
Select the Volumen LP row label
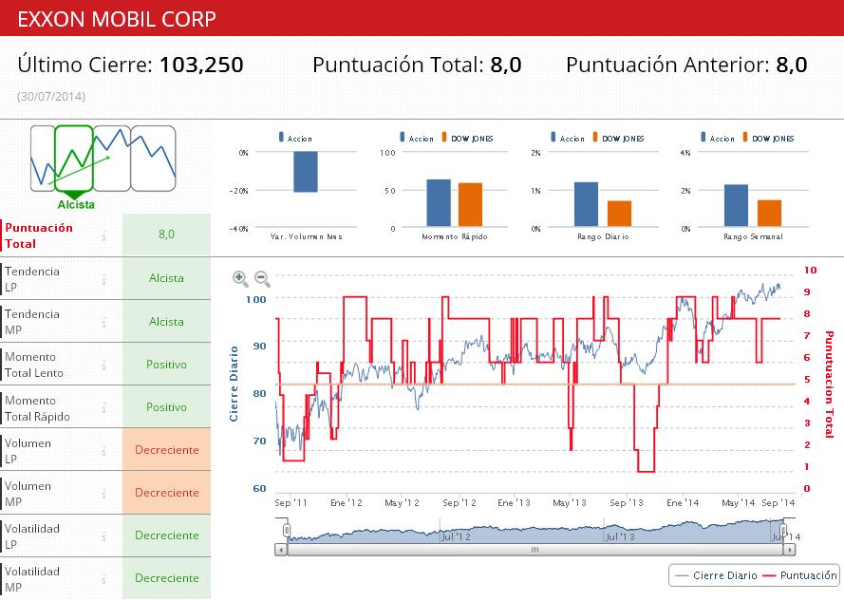click(x=28, y=451)
